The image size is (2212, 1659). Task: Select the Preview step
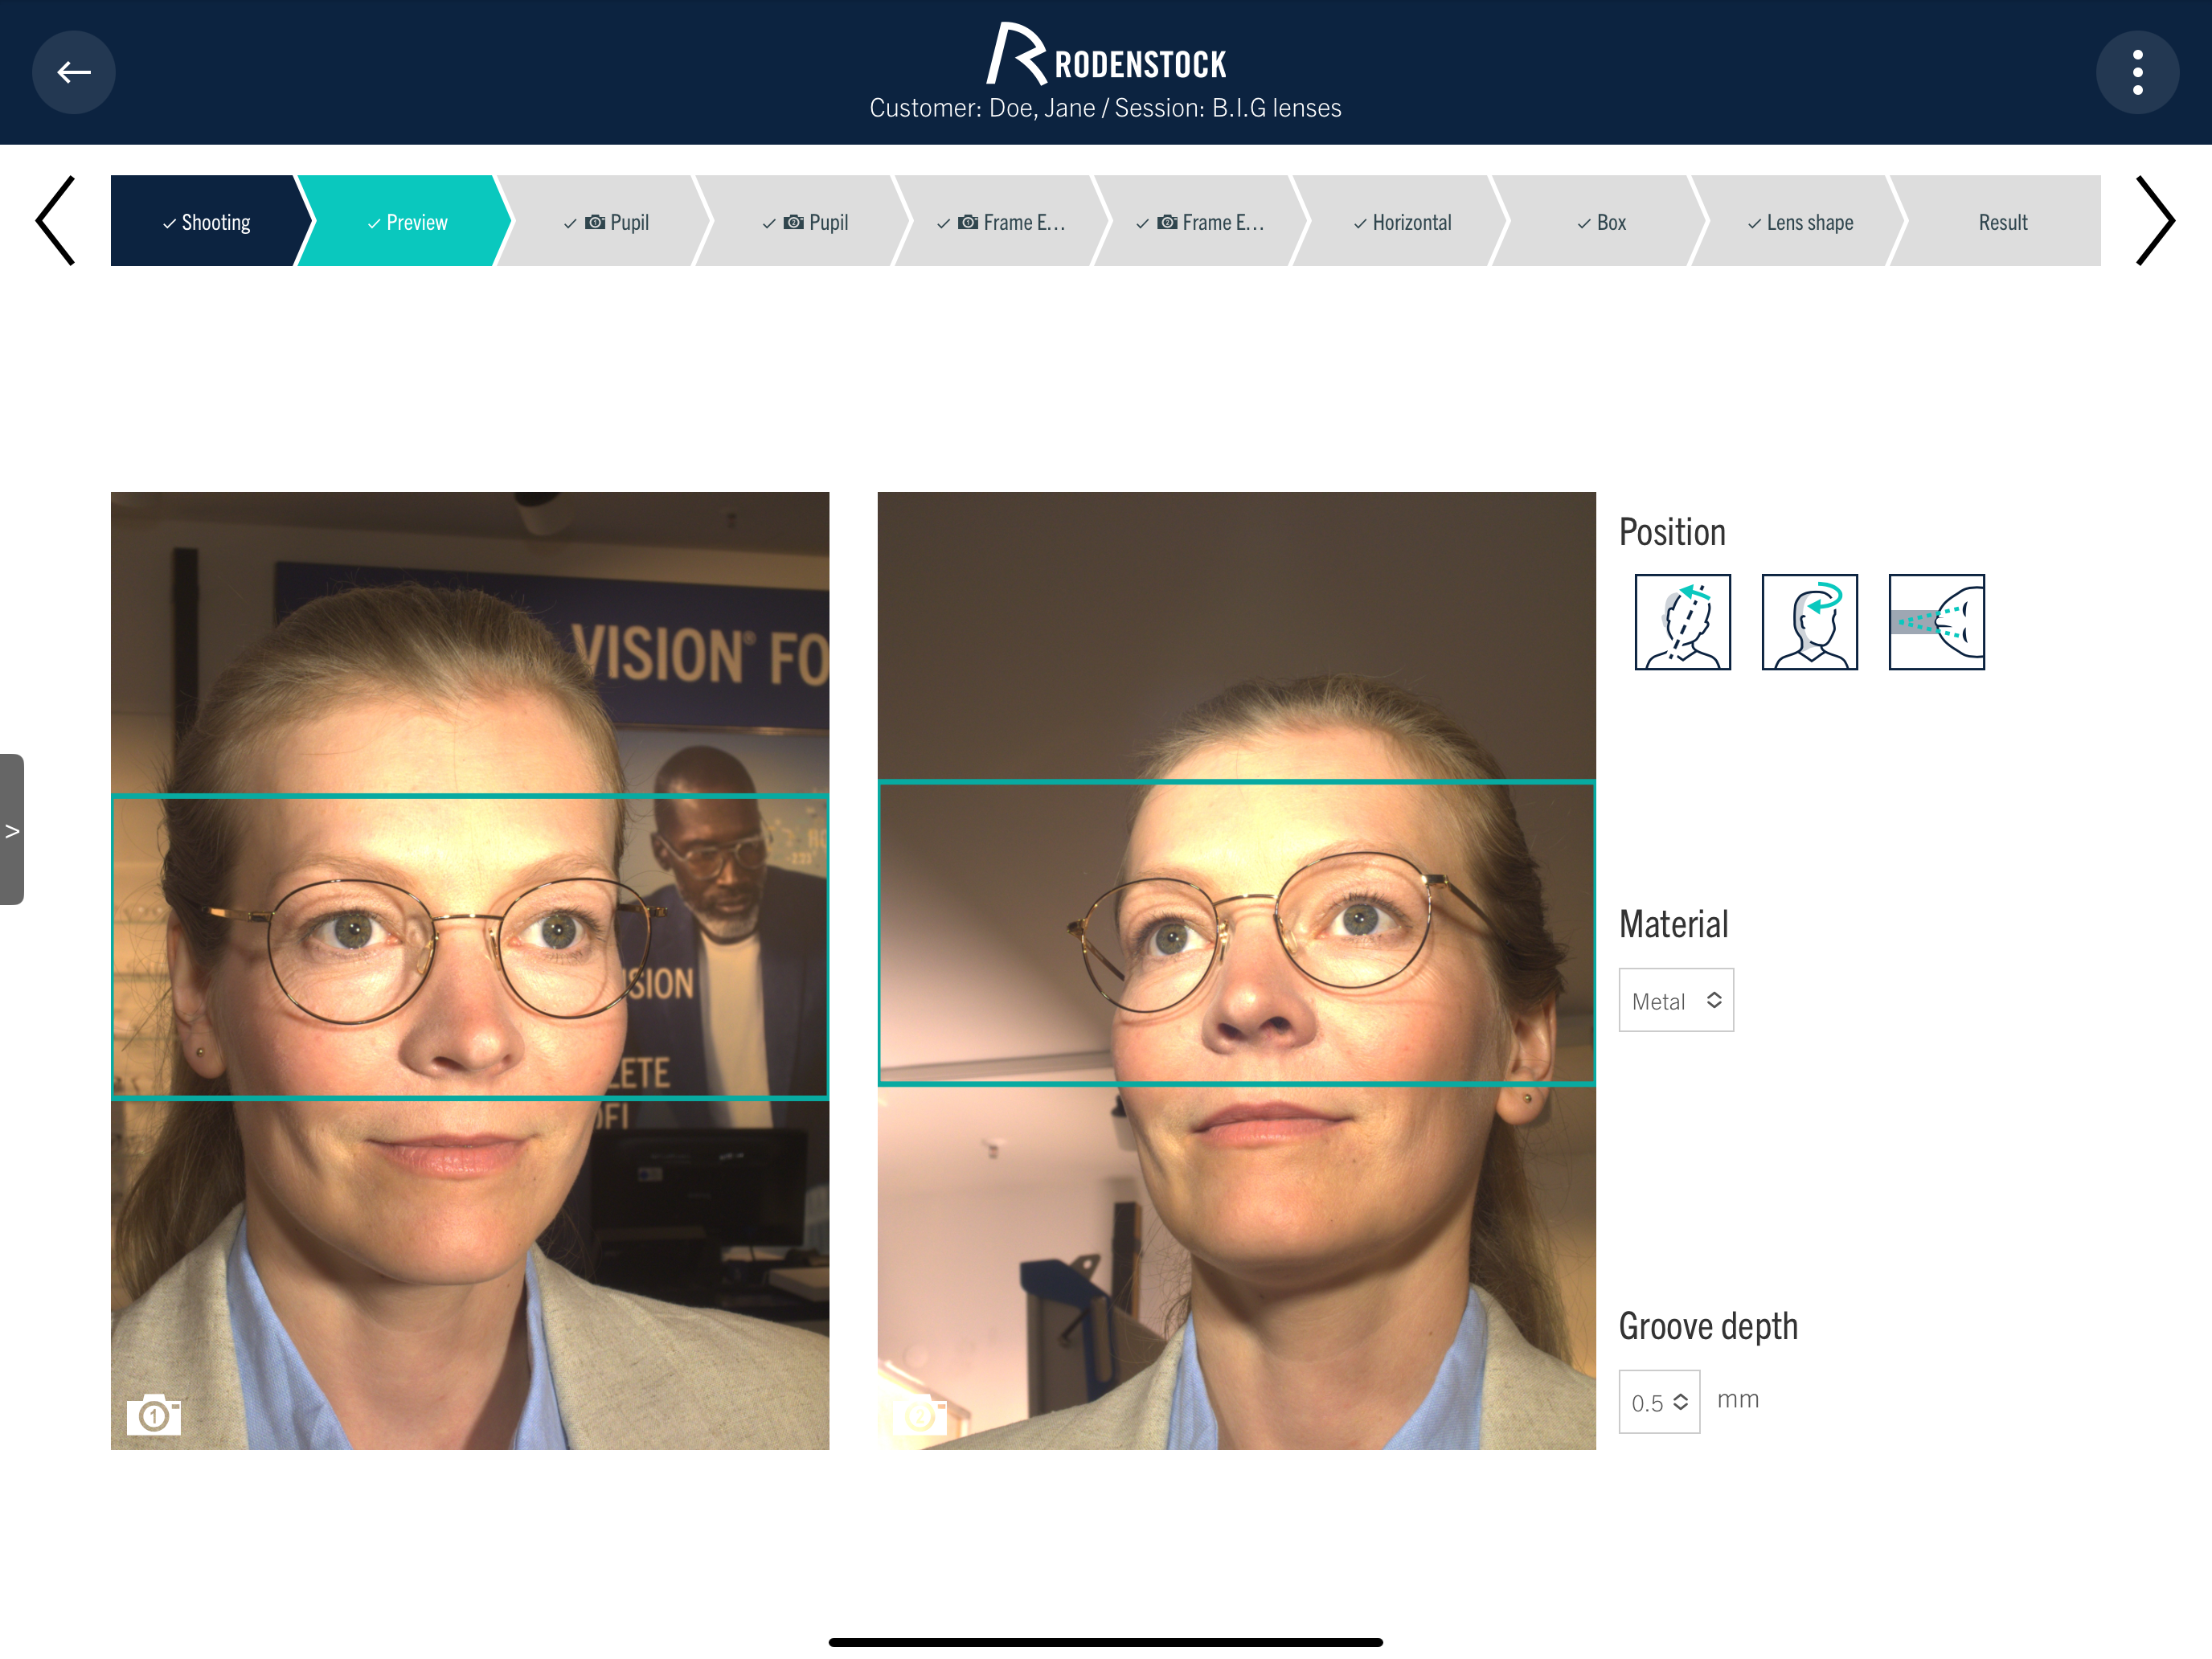[x=406, y=221]
